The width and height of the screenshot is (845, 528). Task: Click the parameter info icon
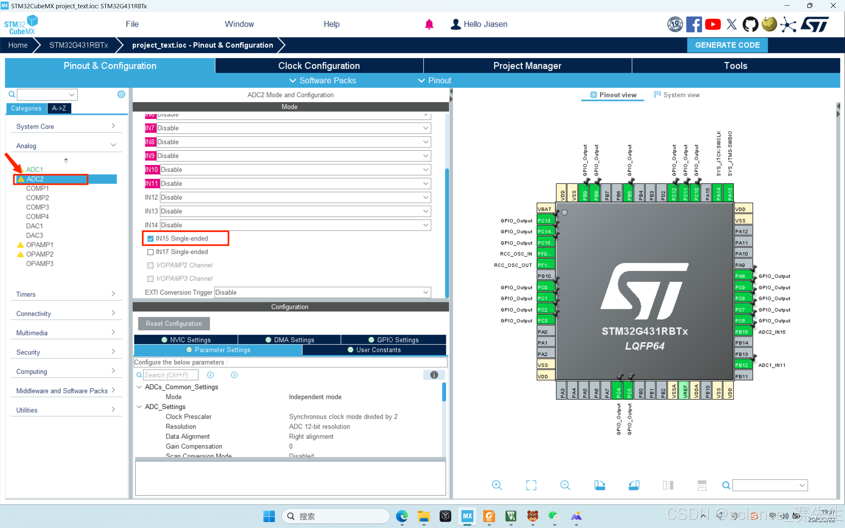434,375
